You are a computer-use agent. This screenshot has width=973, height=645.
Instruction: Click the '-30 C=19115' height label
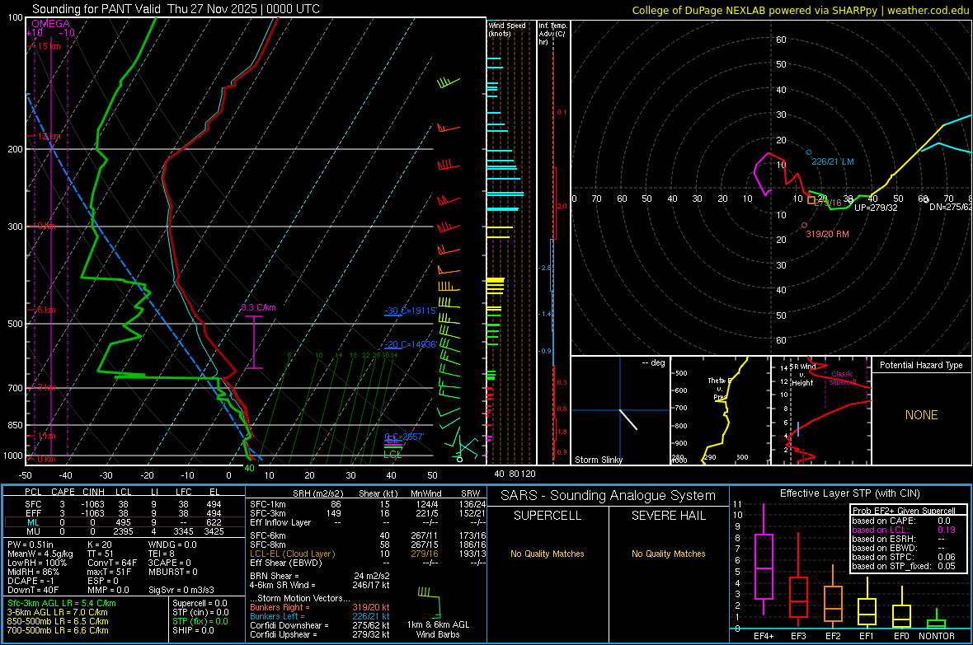click(411, 311)
